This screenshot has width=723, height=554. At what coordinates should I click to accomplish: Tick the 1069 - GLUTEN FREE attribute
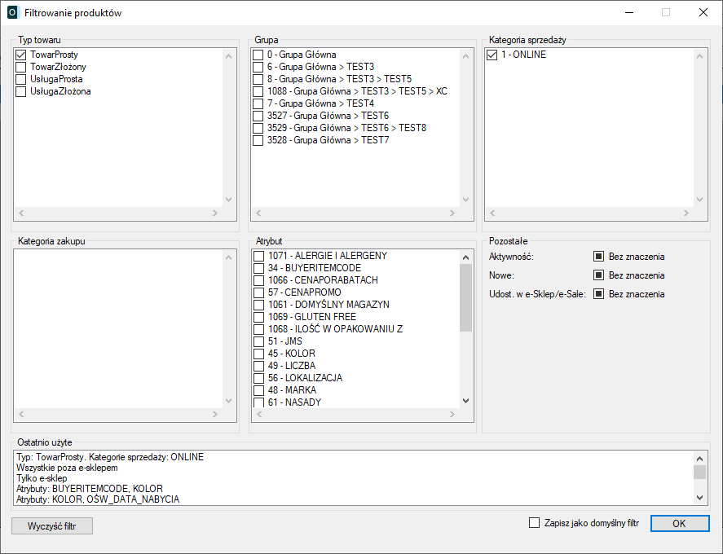258,317
